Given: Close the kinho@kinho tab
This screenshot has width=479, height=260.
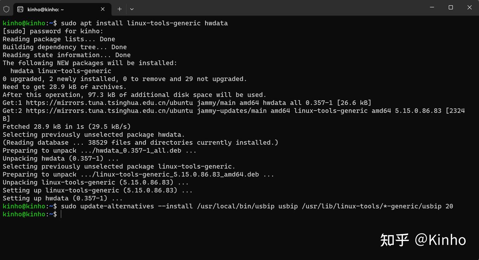Looking at the screenshot, I should [x=103, y=9].
